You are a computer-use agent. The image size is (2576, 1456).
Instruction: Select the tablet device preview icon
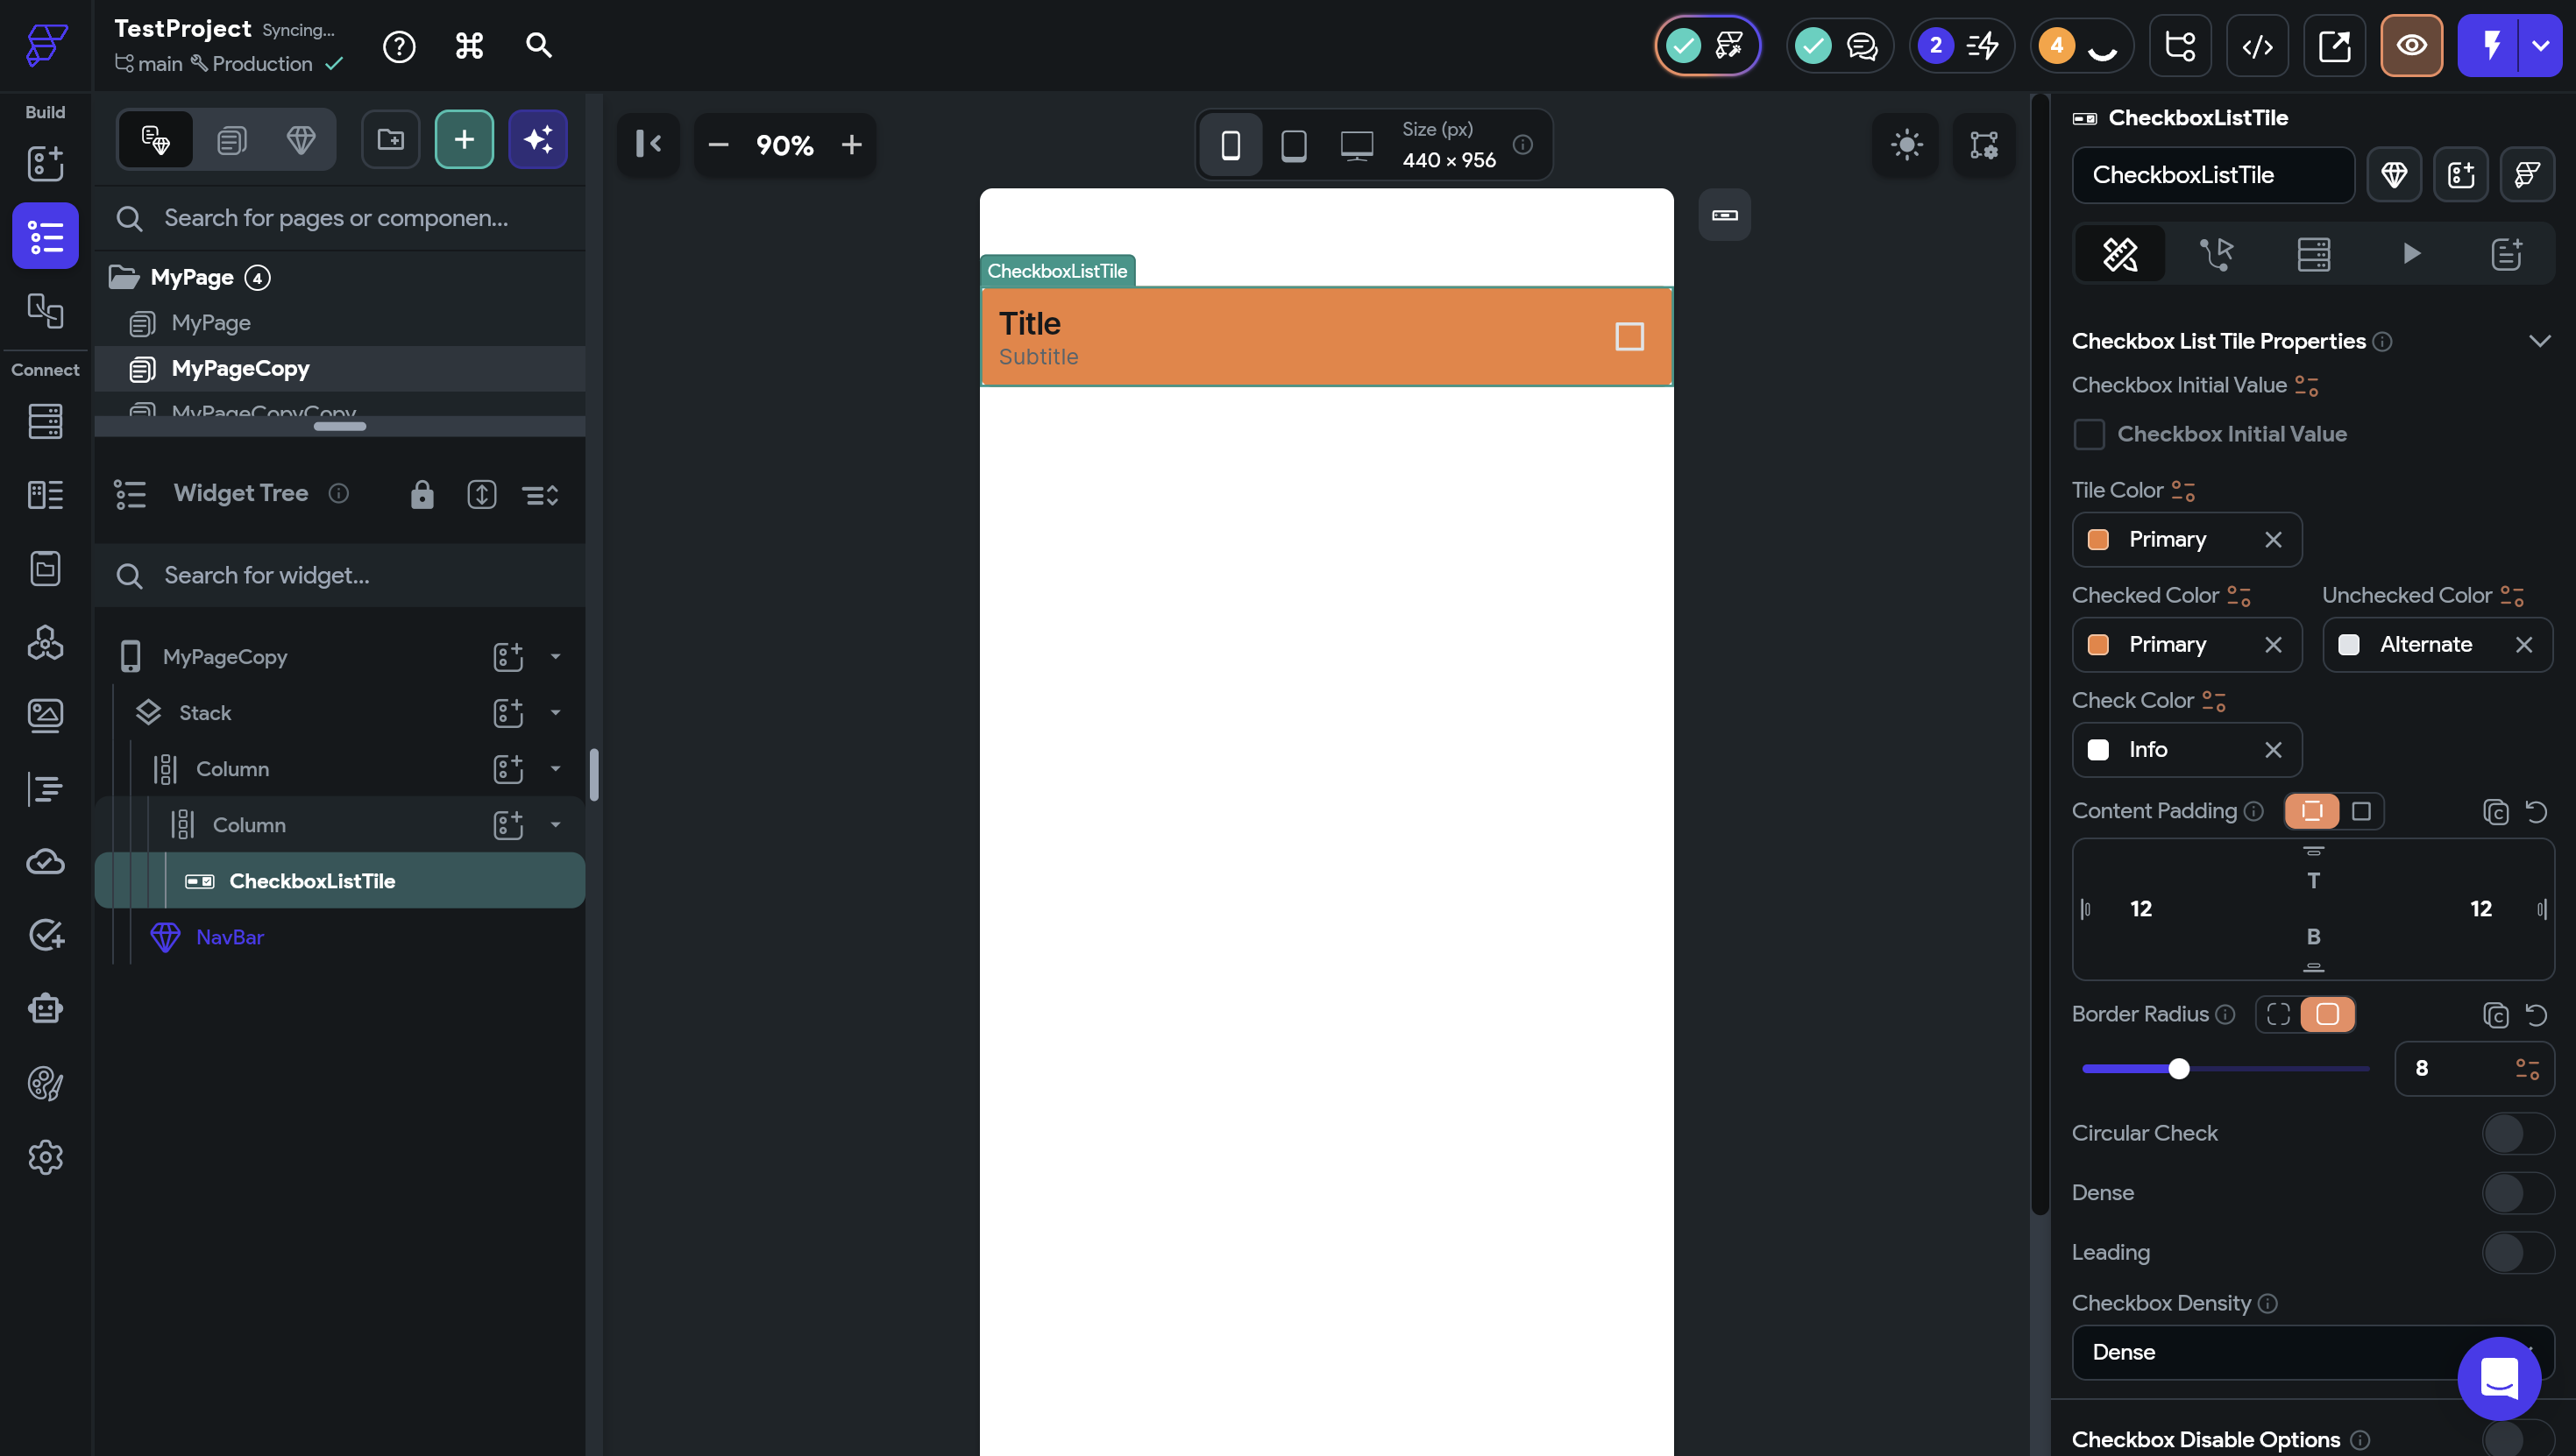(x=1294, y=146)
